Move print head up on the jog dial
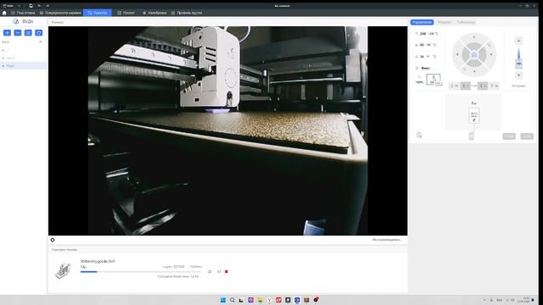The height and width of the screenshot is (305, 543). coord(474,37)
